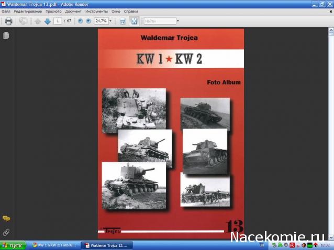This screenshot has width=334, height=250.
Task: Click the Adobe Reader icon in title bar
Action: [x=3, y=4]
